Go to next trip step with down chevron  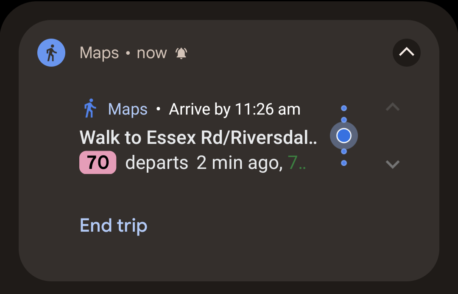[x=393, y=164]
